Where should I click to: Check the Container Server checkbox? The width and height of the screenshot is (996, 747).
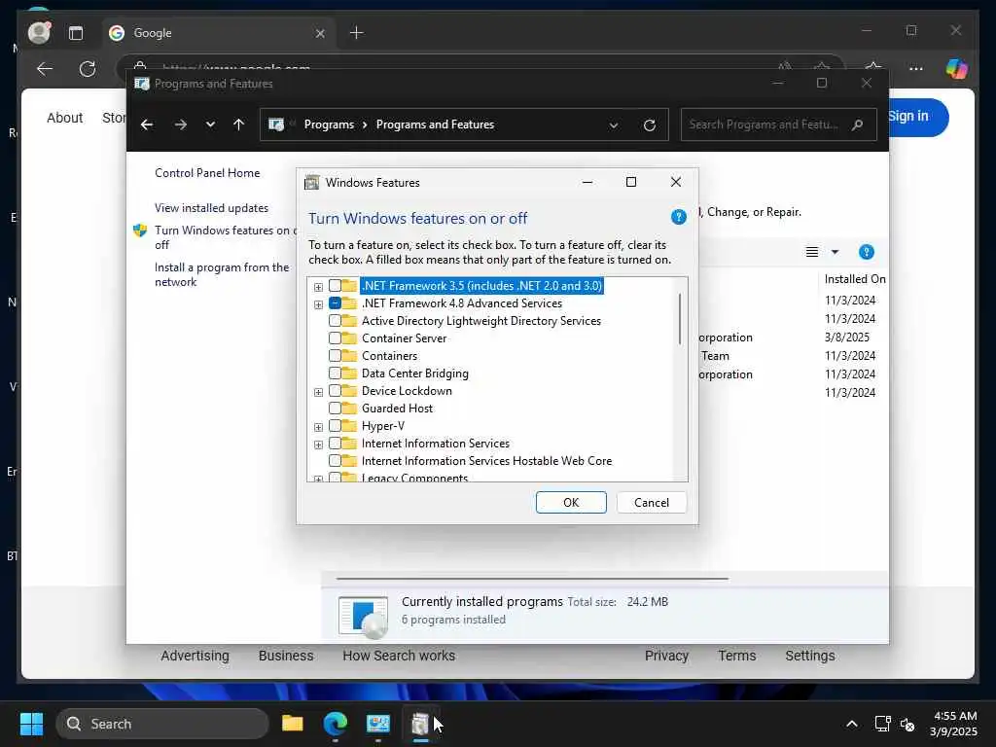(335, 338)
